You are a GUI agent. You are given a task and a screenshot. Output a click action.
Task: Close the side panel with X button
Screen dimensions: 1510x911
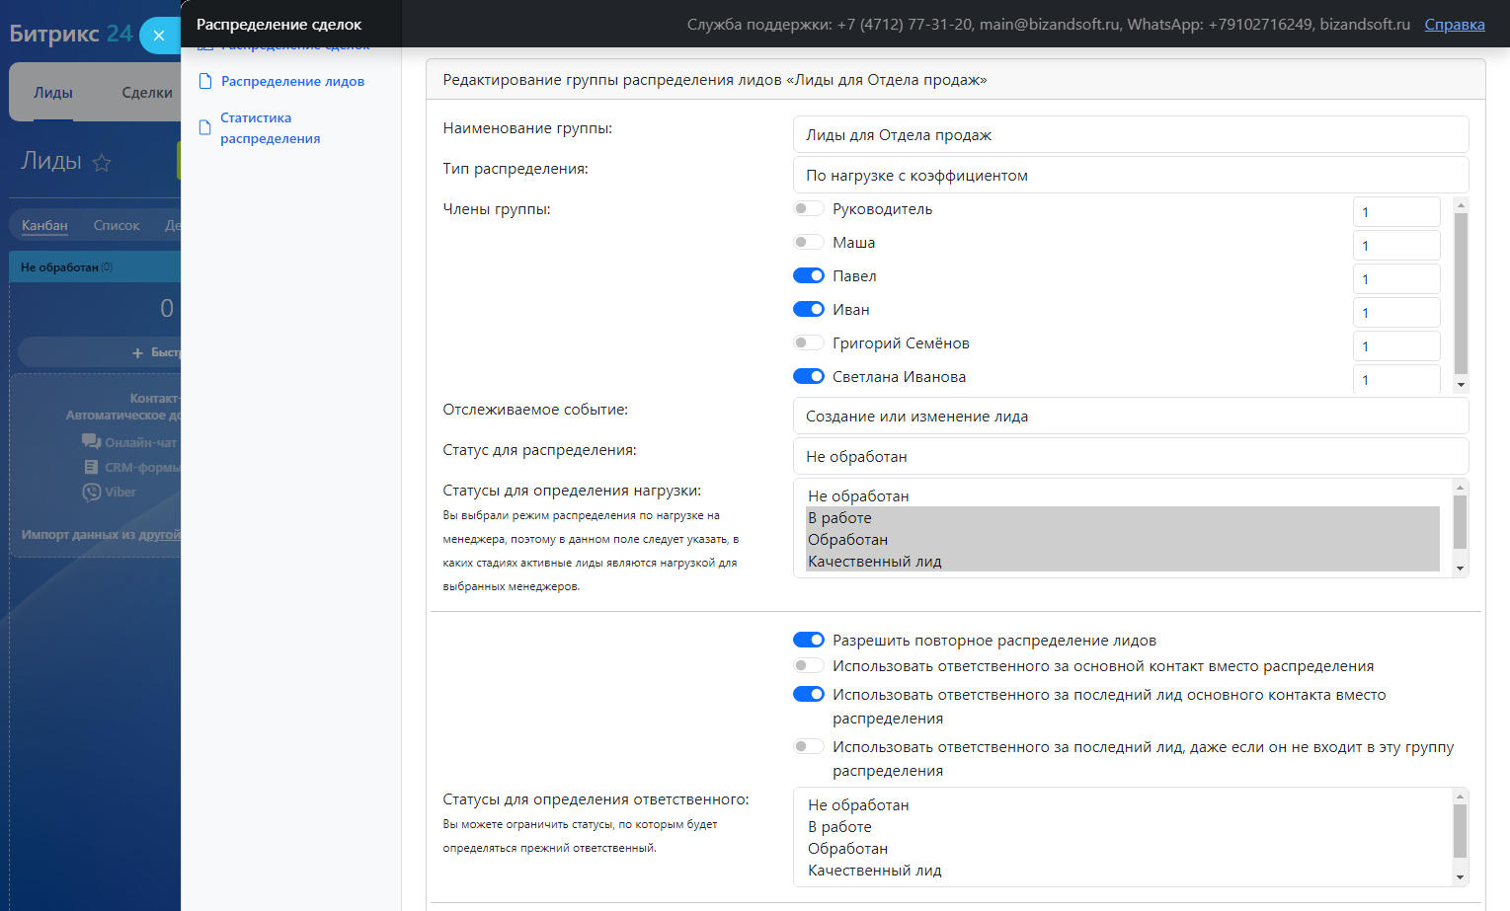tap(158, 36)
